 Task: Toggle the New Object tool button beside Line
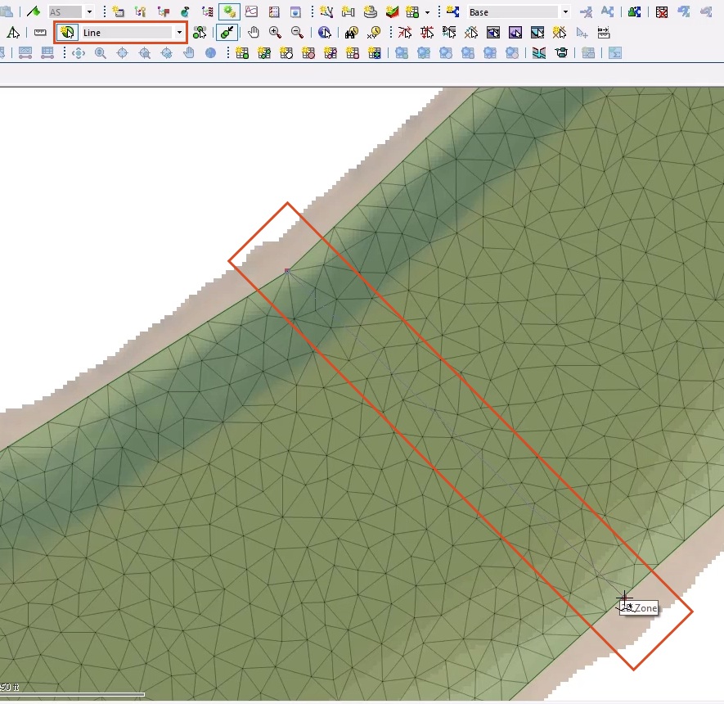pyautogui.click(x=67, y=33)
